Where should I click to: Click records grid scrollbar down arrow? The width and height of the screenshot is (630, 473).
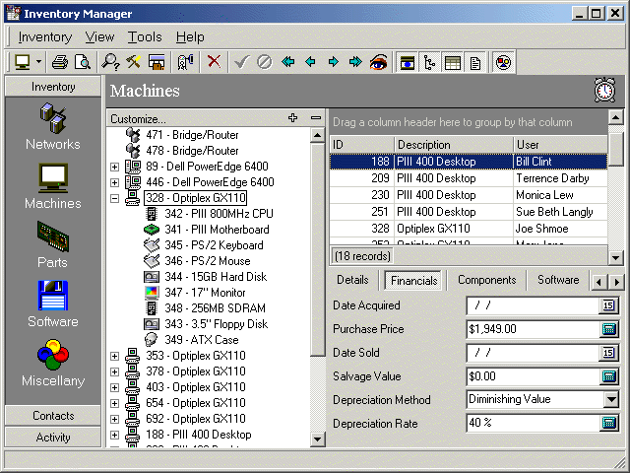click(x=615, y=257)
